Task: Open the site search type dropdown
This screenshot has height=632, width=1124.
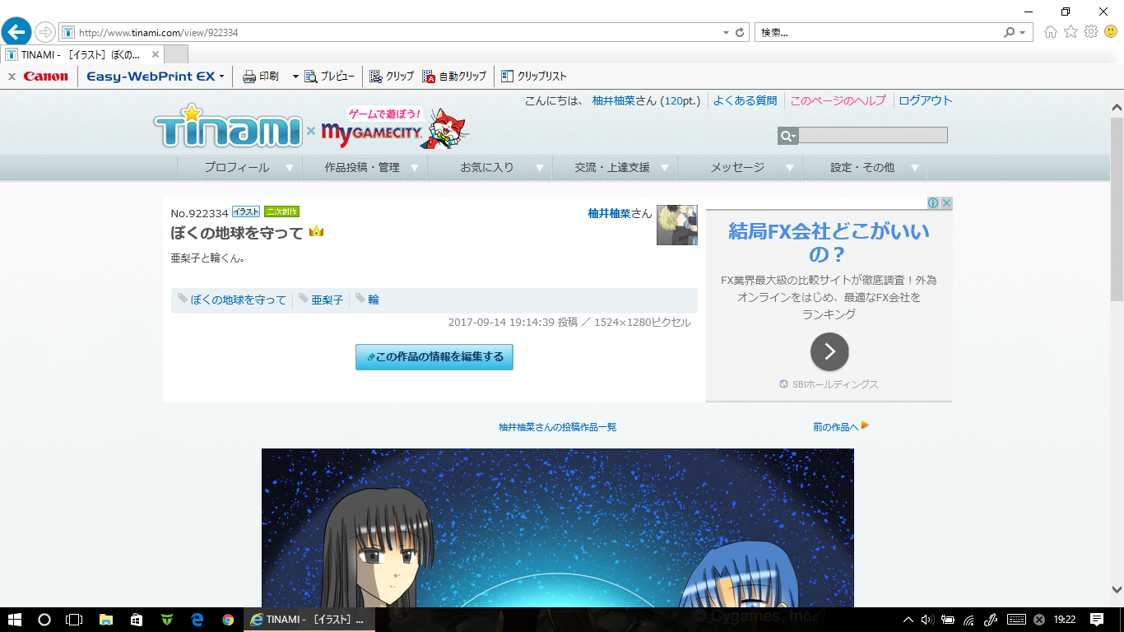Action: pos(788,136)
